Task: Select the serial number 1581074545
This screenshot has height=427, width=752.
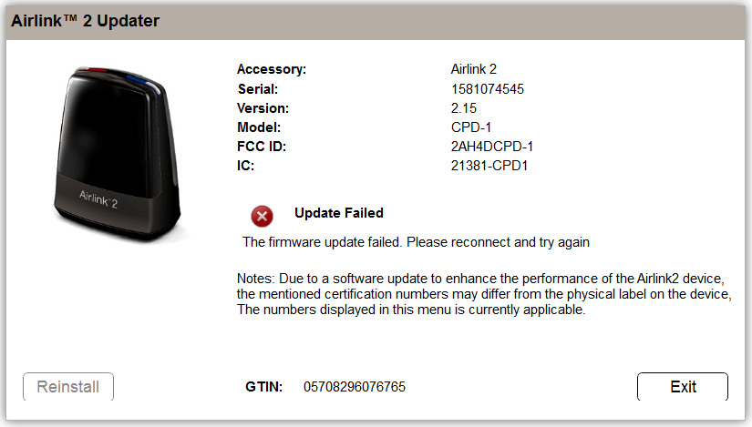Action: coord(488,89)
